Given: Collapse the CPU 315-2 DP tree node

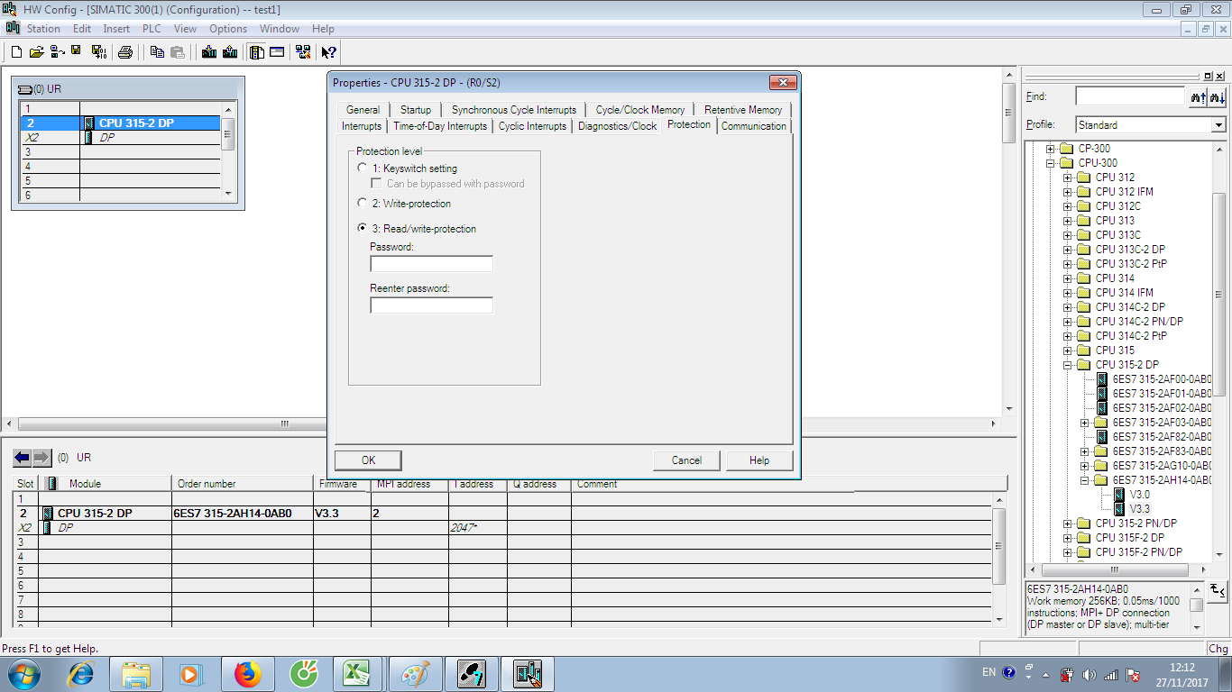Looking at the screenshot, I should click(1068, 365).
